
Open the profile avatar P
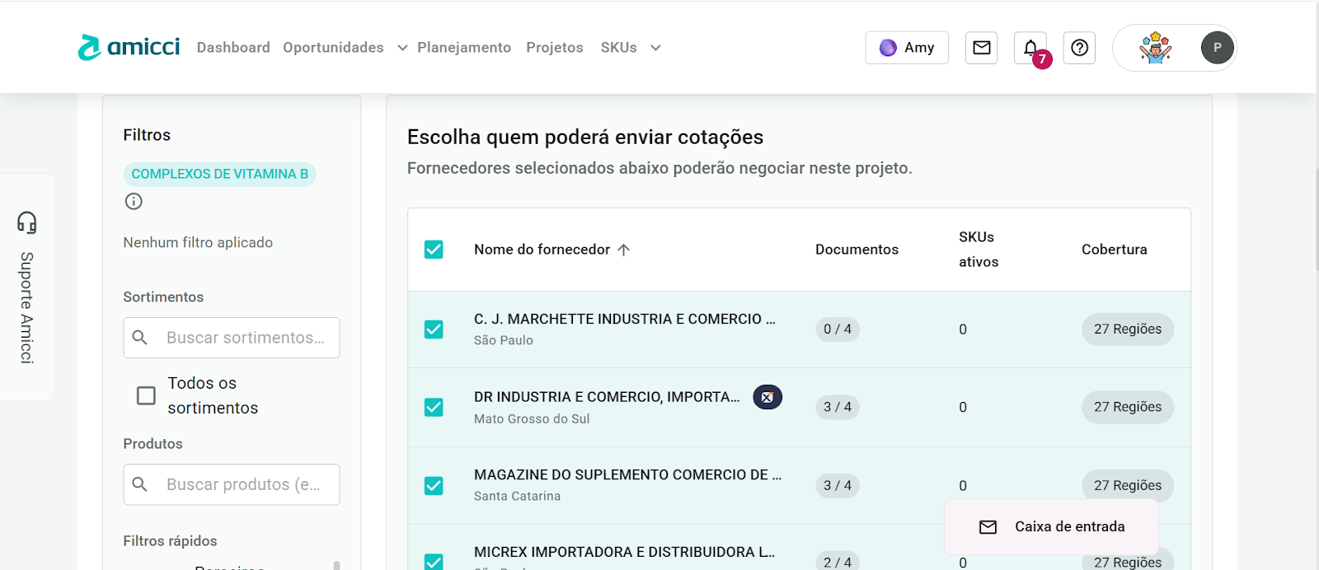coord(1217,48)
